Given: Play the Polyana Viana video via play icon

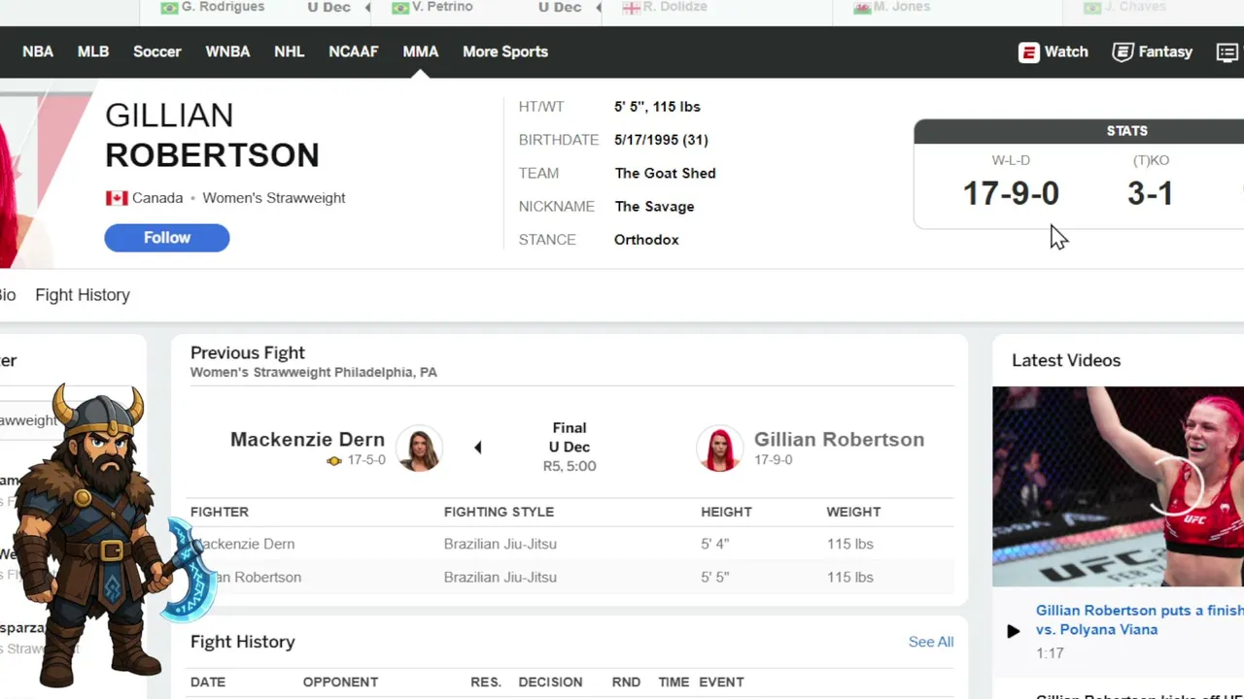Looking at the screenshot, I should 1013,631.
